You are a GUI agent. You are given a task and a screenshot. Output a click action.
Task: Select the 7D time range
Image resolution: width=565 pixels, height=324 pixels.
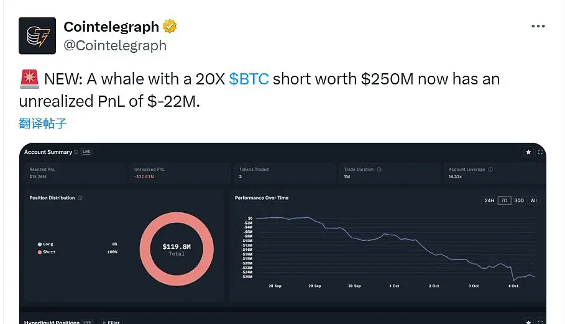(504, 200)
